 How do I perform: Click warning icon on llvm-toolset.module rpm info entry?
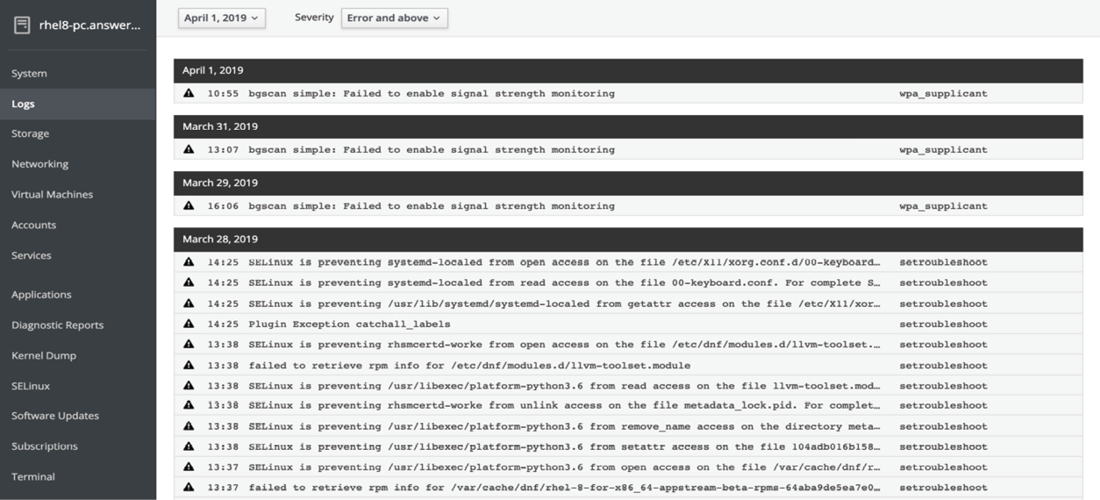point(189,365)
